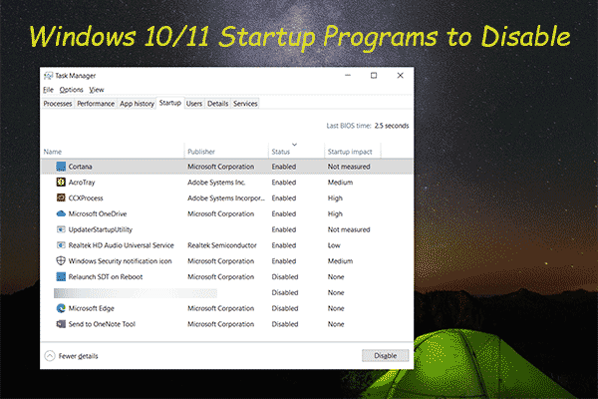The image size is (598, 399).
Task: Minimize the Task Manager window
Action: click(348, 75)
